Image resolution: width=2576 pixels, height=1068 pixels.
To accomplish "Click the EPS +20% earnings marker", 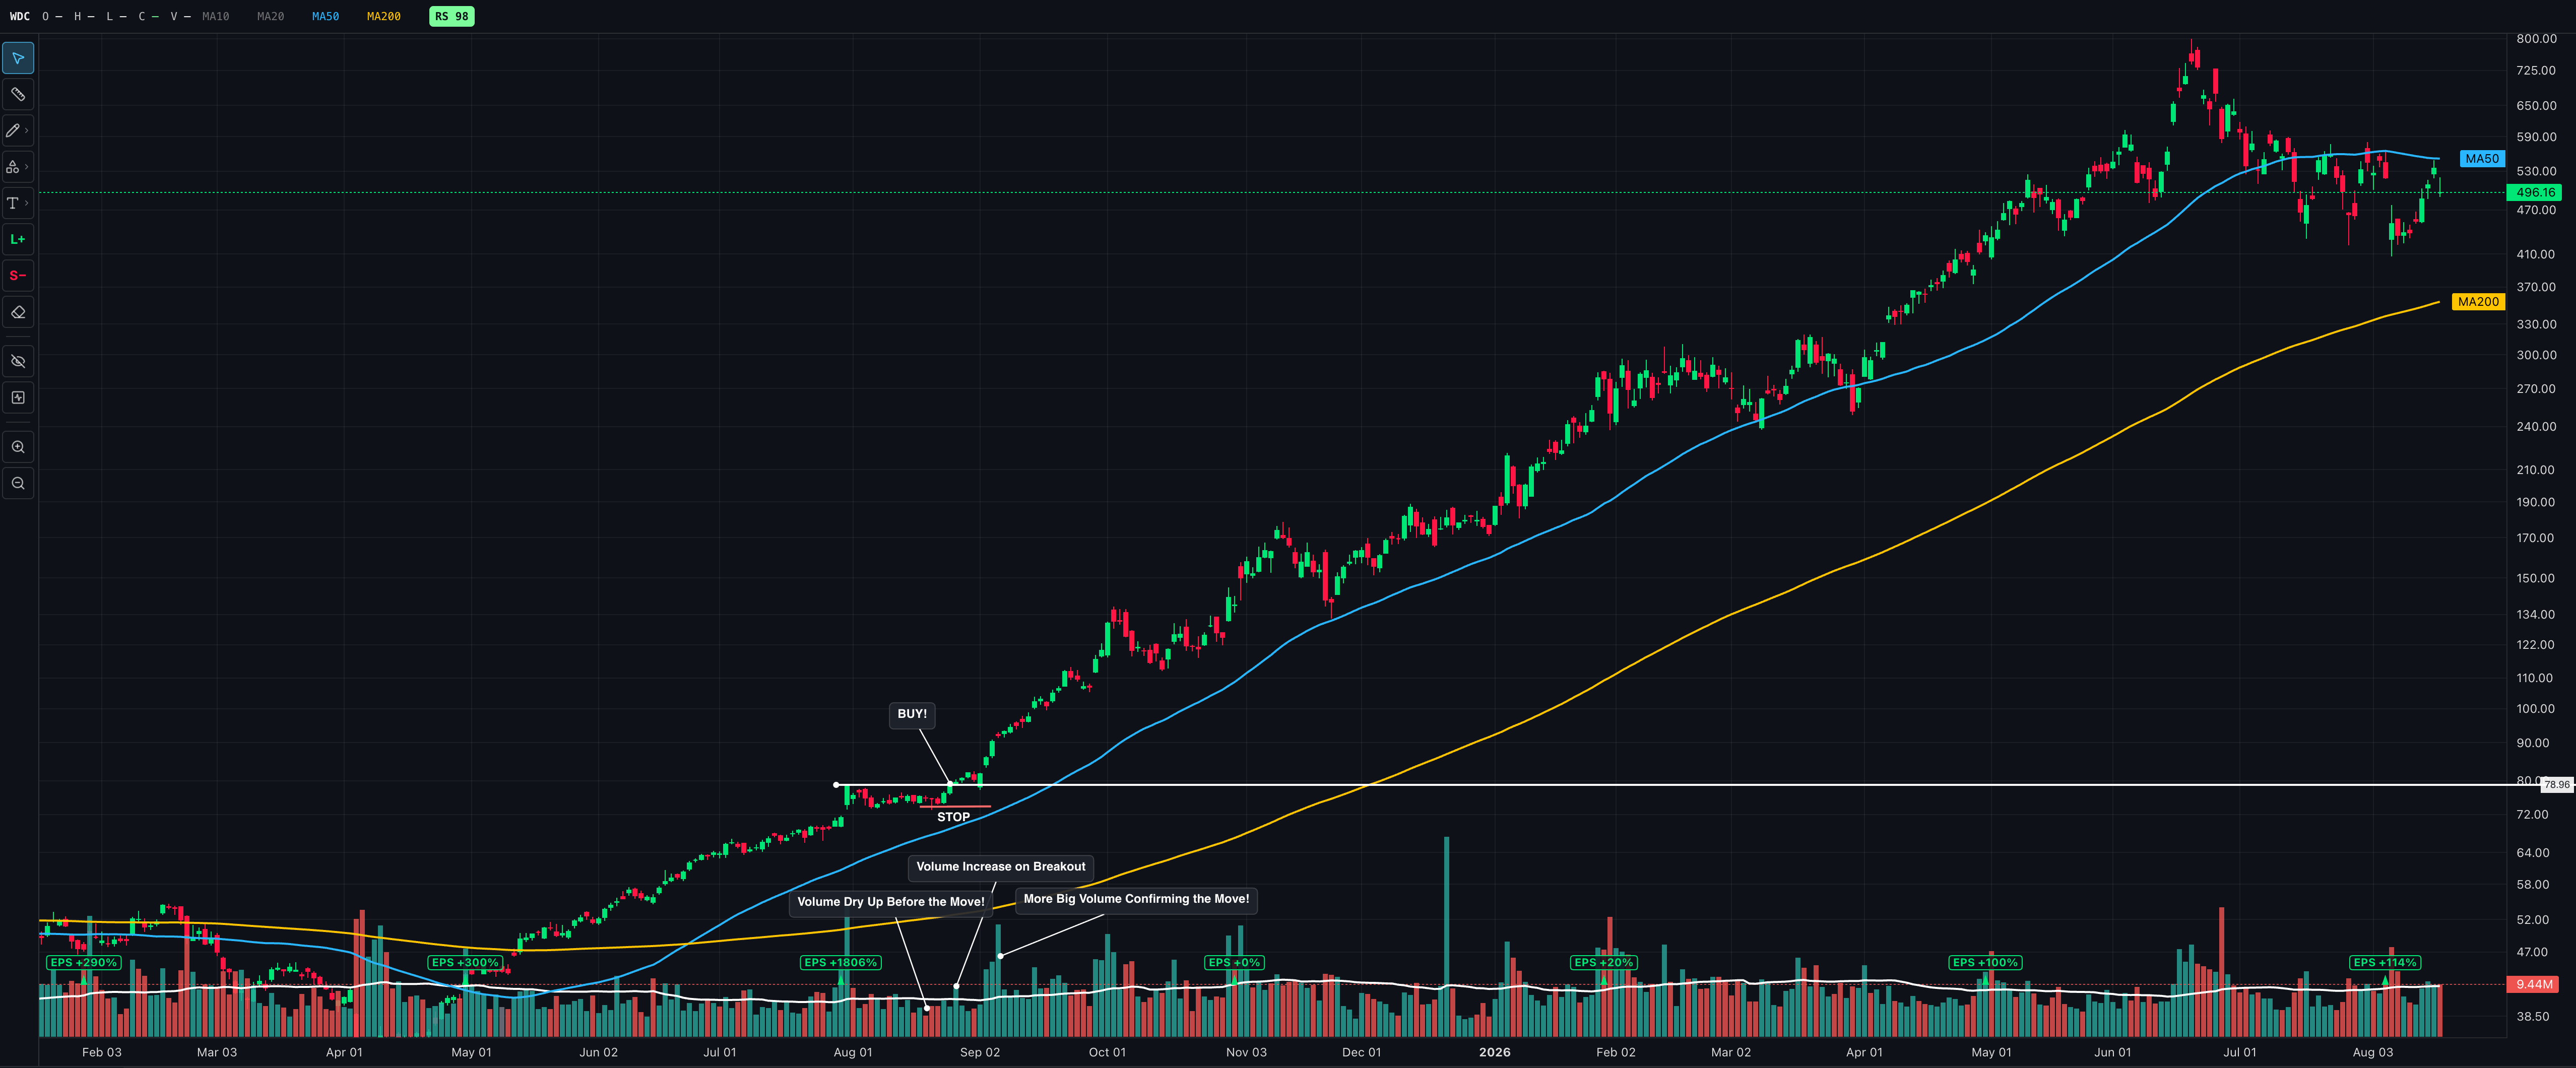I will 1603,963.
